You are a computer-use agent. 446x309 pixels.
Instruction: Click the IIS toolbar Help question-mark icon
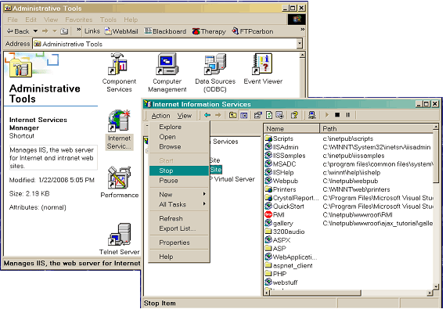pyautogui.click(x=294, y=115)
